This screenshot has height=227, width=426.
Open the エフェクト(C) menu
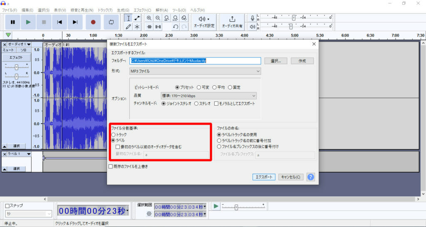click(142, 10)
